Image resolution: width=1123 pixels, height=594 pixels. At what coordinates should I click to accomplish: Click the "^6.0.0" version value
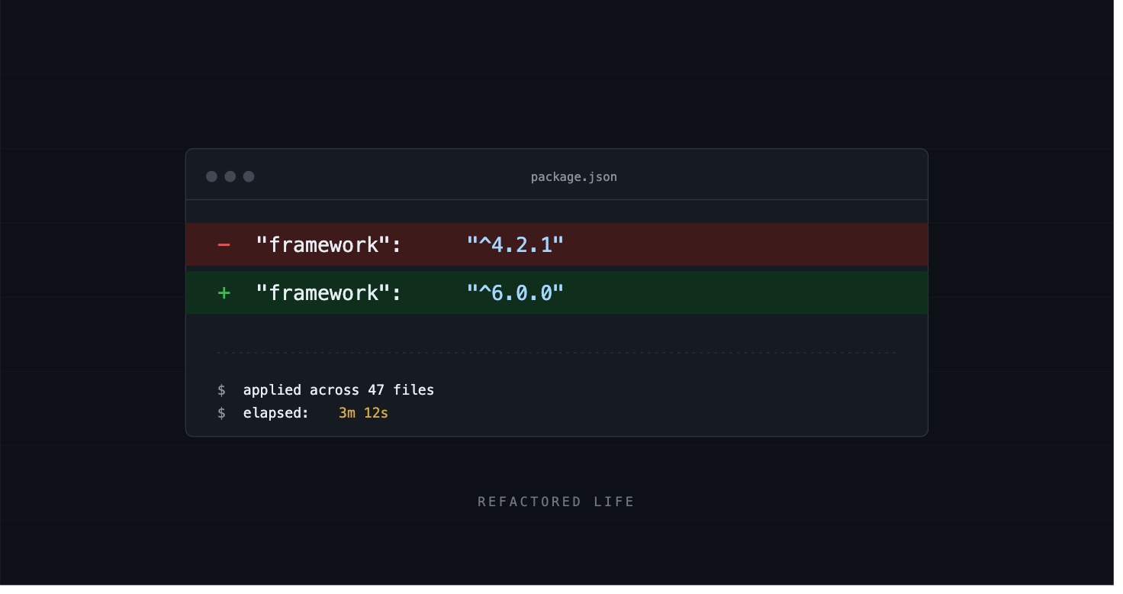[515, 293]
